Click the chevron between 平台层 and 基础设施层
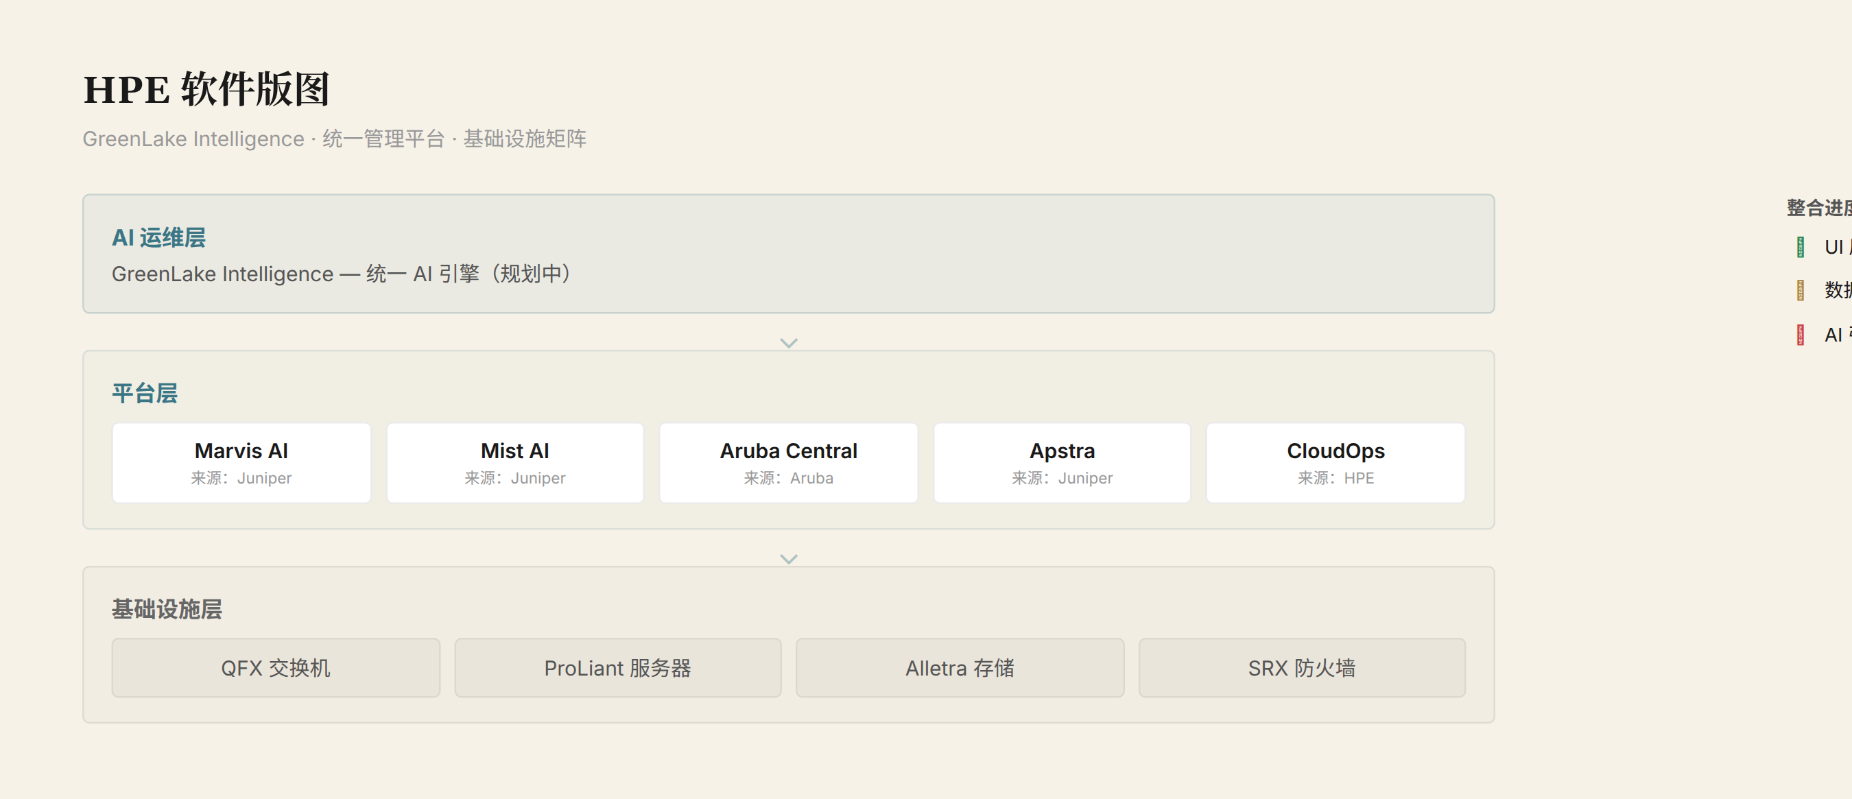This screenshot has height=799, width=1852. click(x=789, y=559)
